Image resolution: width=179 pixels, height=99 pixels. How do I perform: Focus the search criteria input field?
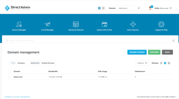90,40
